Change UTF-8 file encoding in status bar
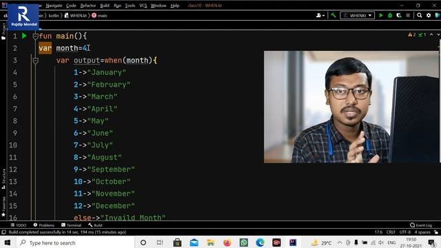Image resolution: width=441 pixels, height=248 pixels. click(405, 232)
